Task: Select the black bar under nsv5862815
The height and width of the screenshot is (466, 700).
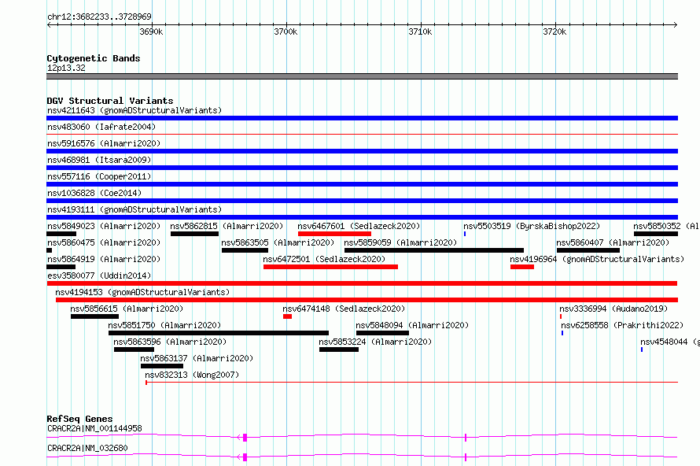Action: (x=194, y=234)
